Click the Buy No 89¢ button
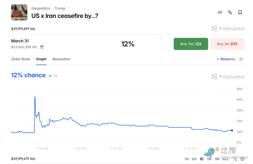The image size is (253, 164). point(227,44)
